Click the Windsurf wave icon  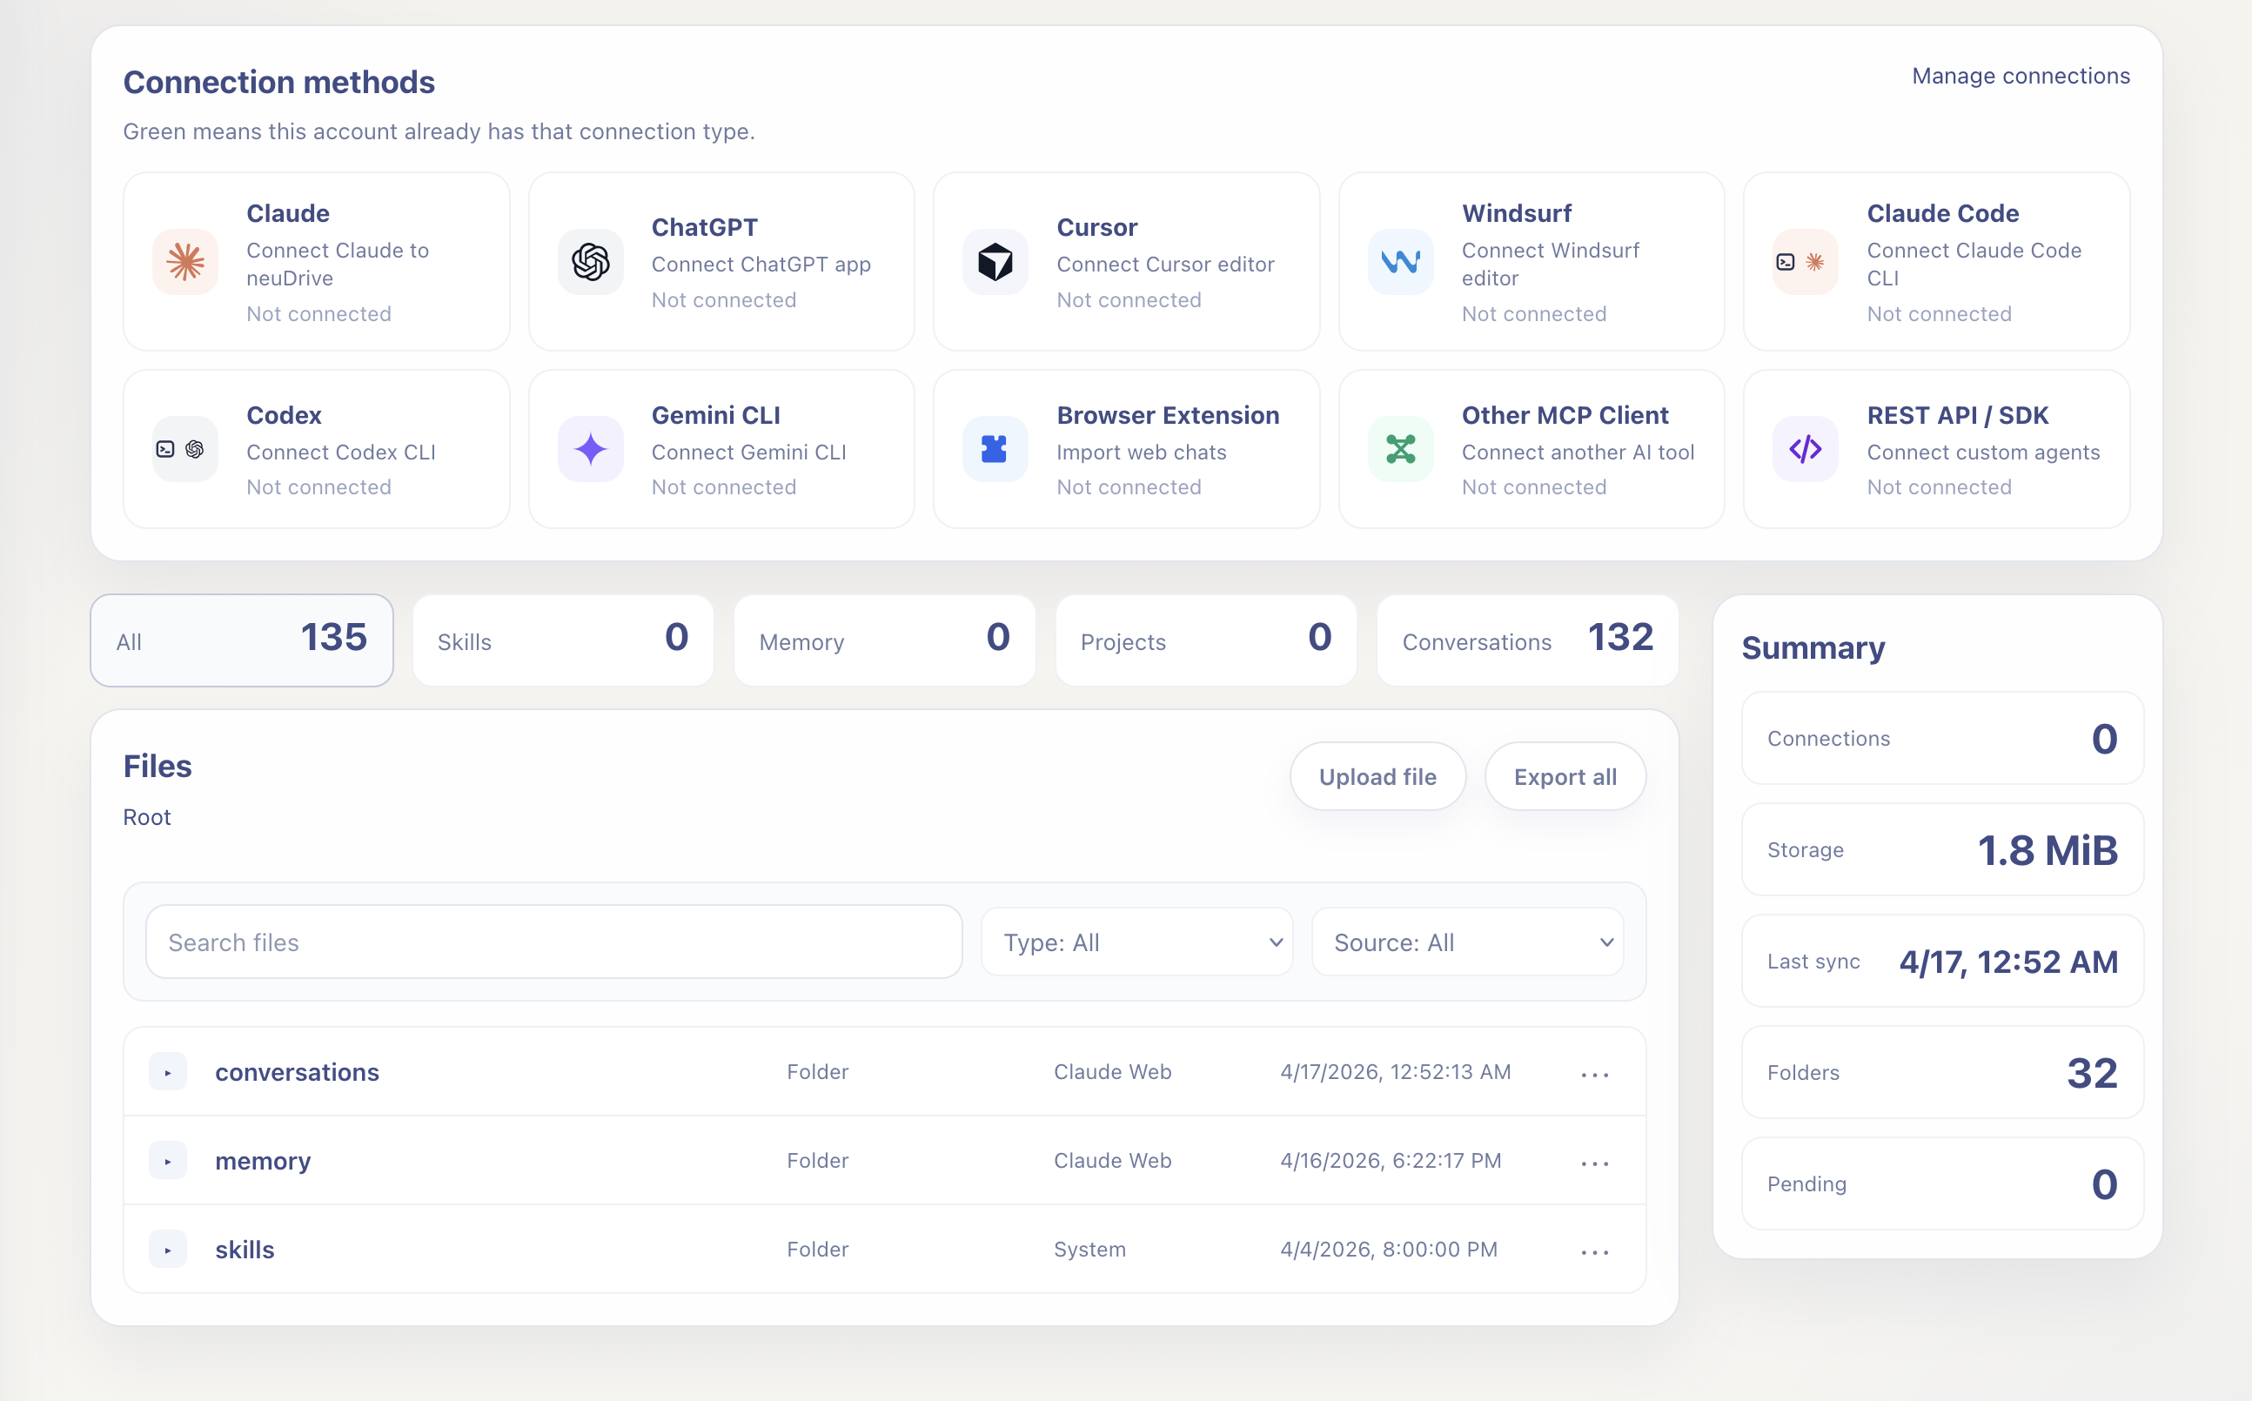click(x=1401, y=262)
